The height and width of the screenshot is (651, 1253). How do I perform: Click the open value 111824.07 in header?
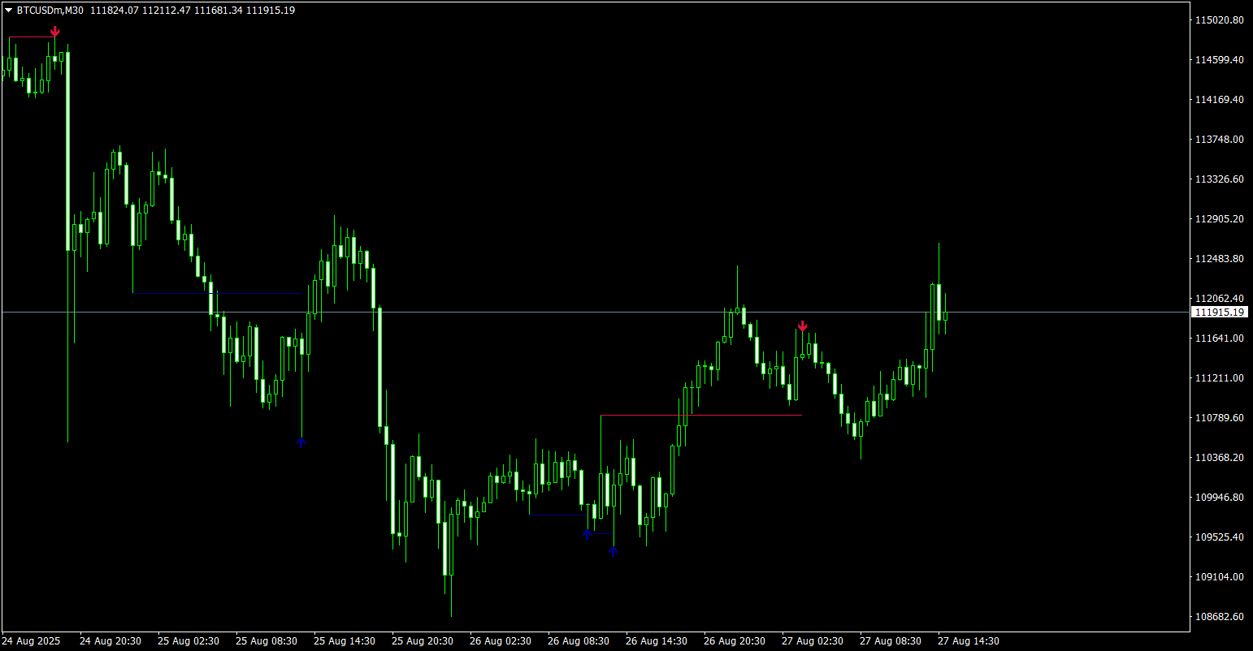click(114, 11)
